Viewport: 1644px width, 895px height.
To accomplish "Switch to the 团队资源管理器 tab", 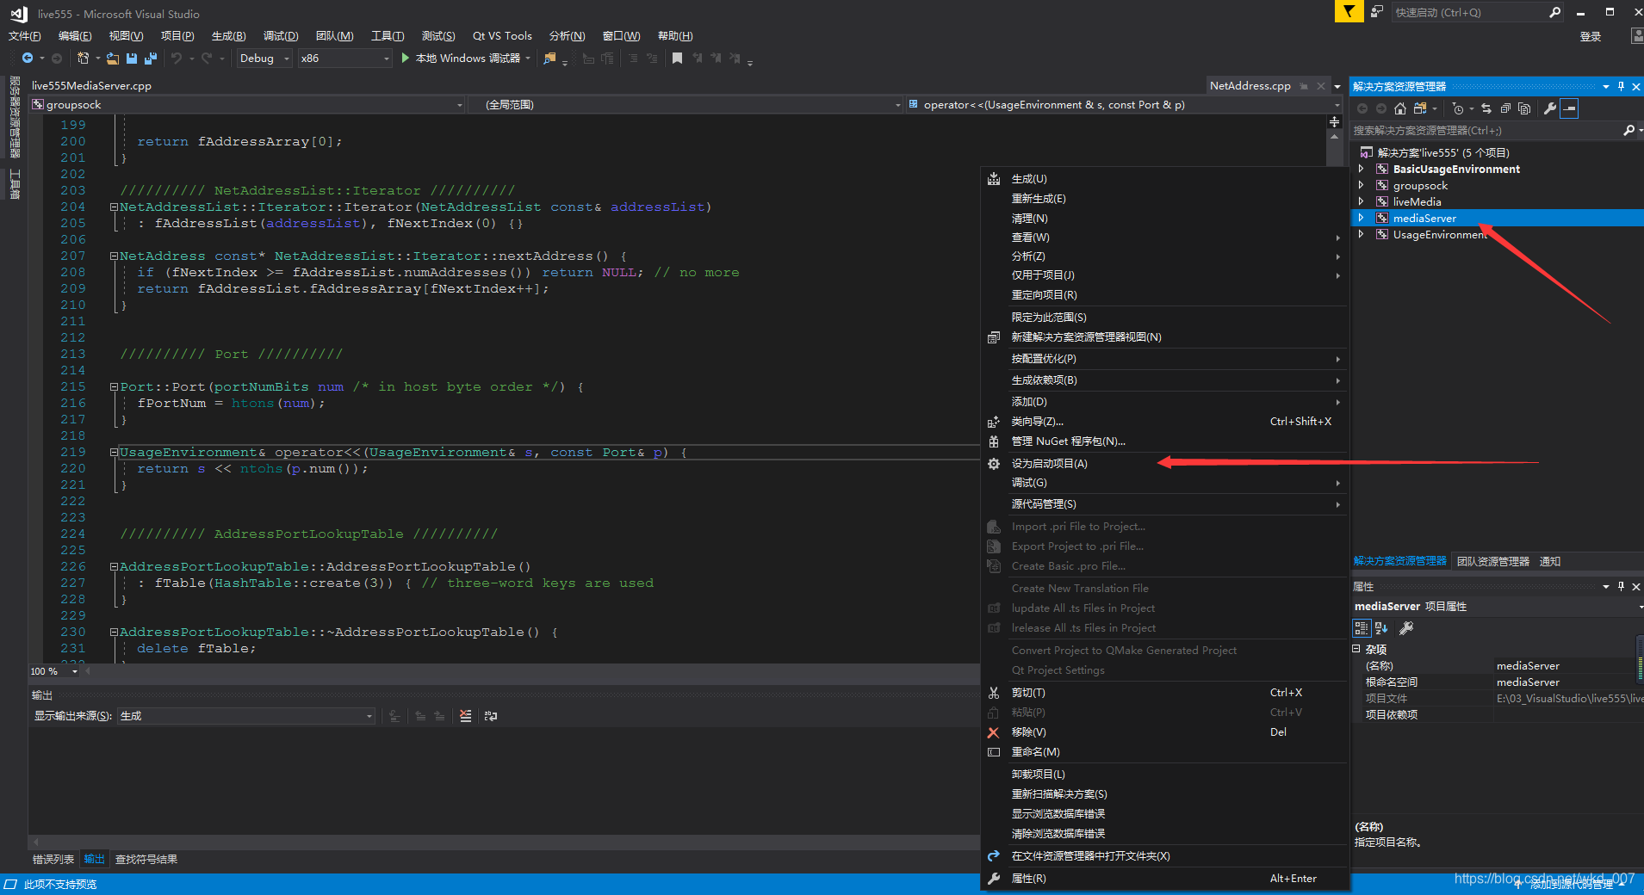I will (x=1493, y=561).
